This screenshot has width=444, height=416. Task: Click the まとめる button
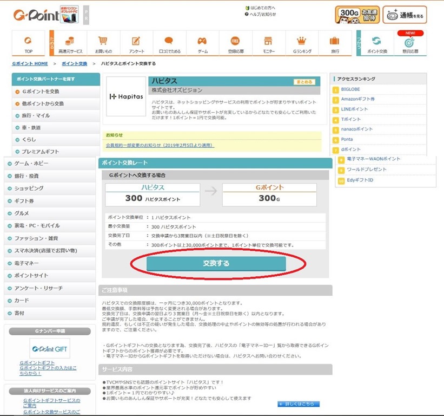point(304,82)
